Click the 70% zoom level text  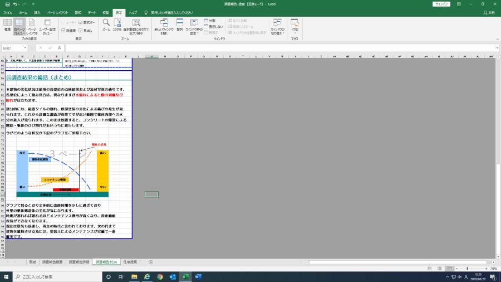point(494,269)
